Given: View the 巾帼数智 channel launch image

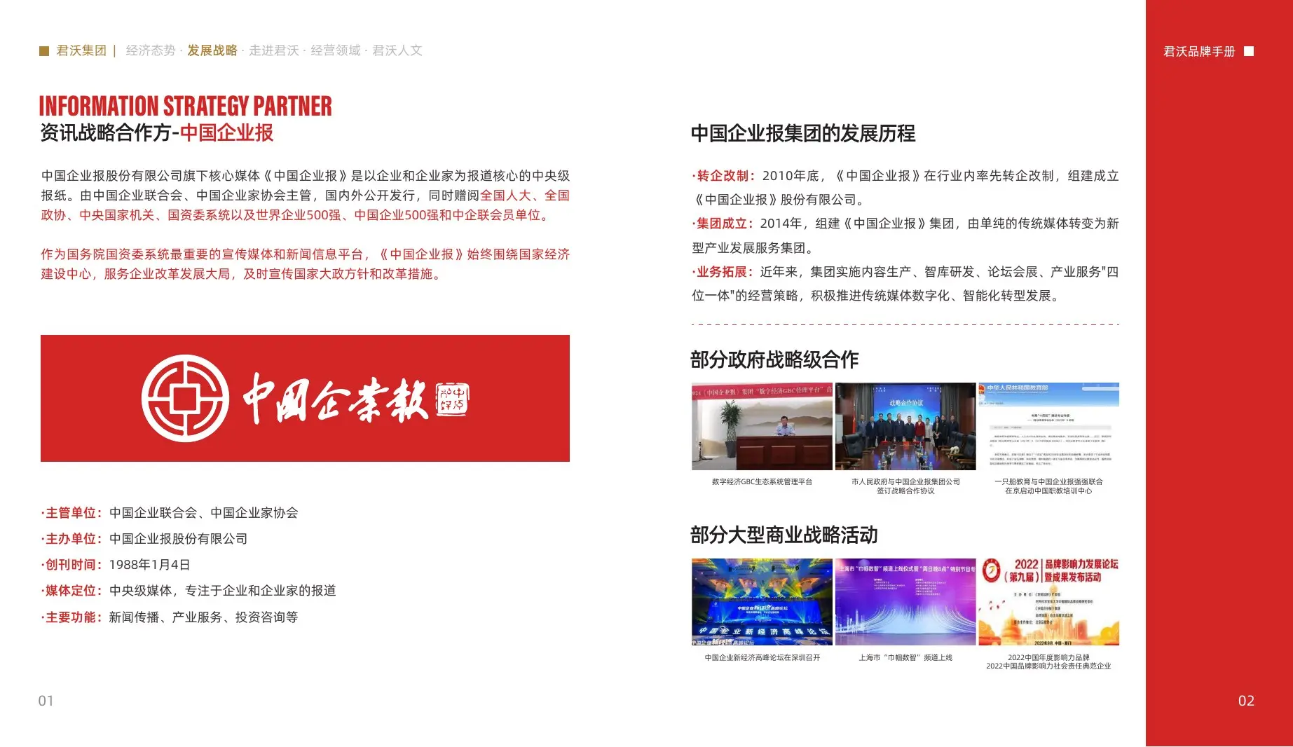Looking at the screenshot, I should pyautogui.click(x=905, y=602).
